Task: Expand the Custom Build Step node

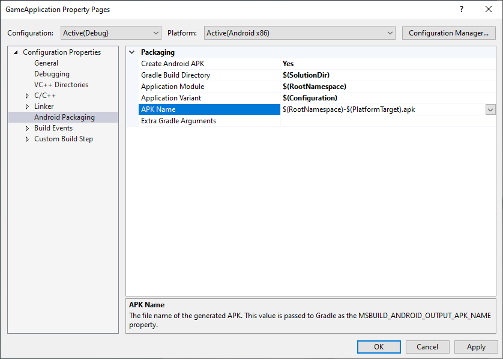Action: point(27,139)
